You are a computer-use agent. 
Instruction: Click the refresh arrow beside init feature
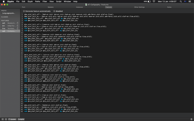point(17,26)
